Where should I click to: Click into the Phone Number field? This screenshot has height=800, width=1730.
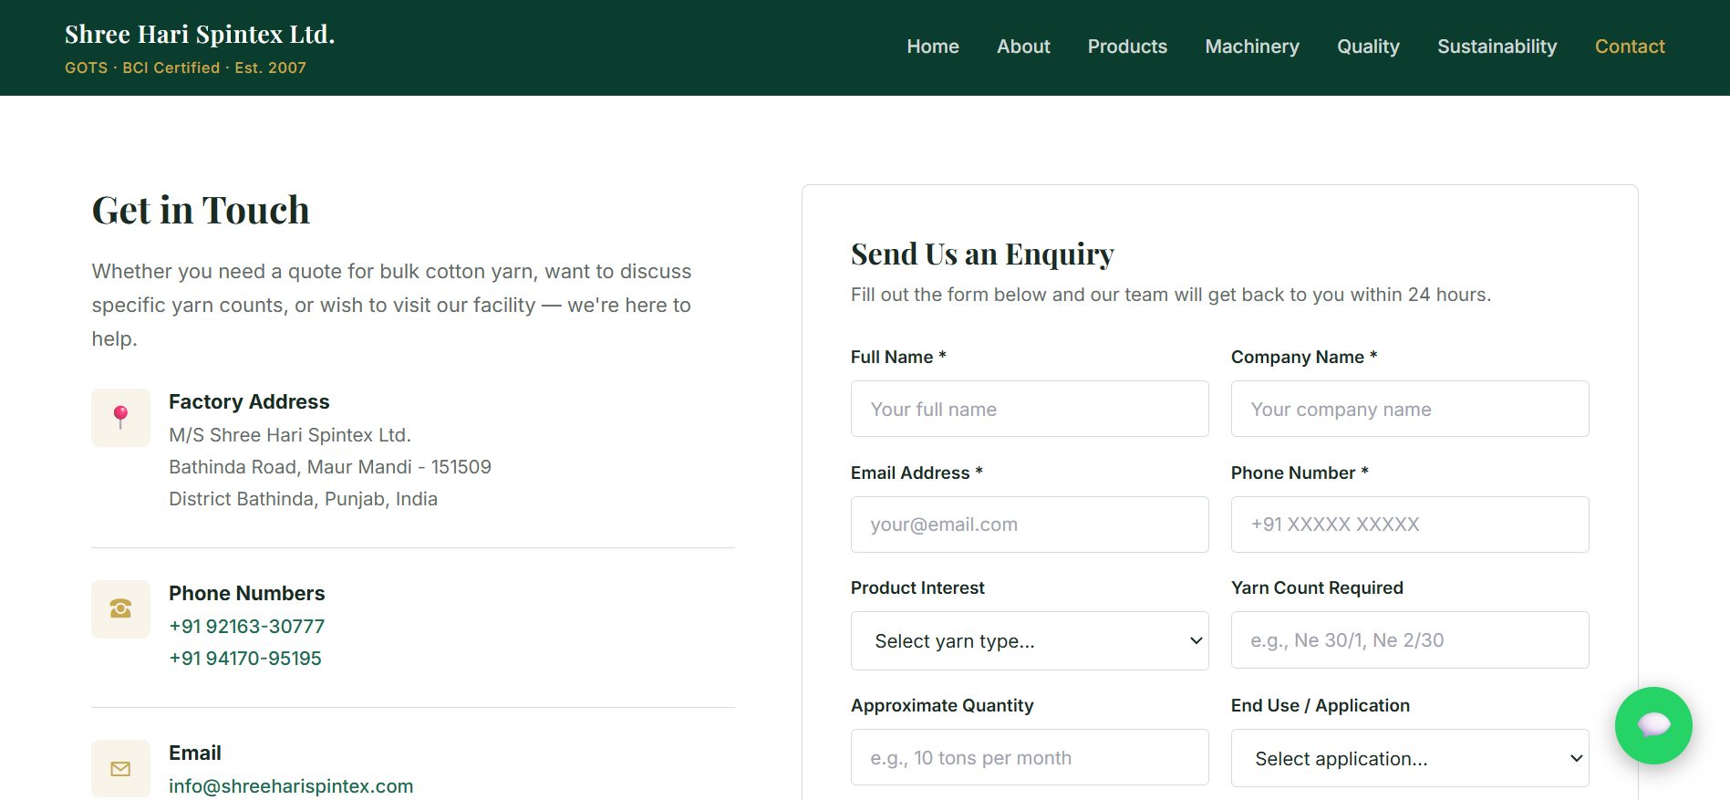point(1410,525)
